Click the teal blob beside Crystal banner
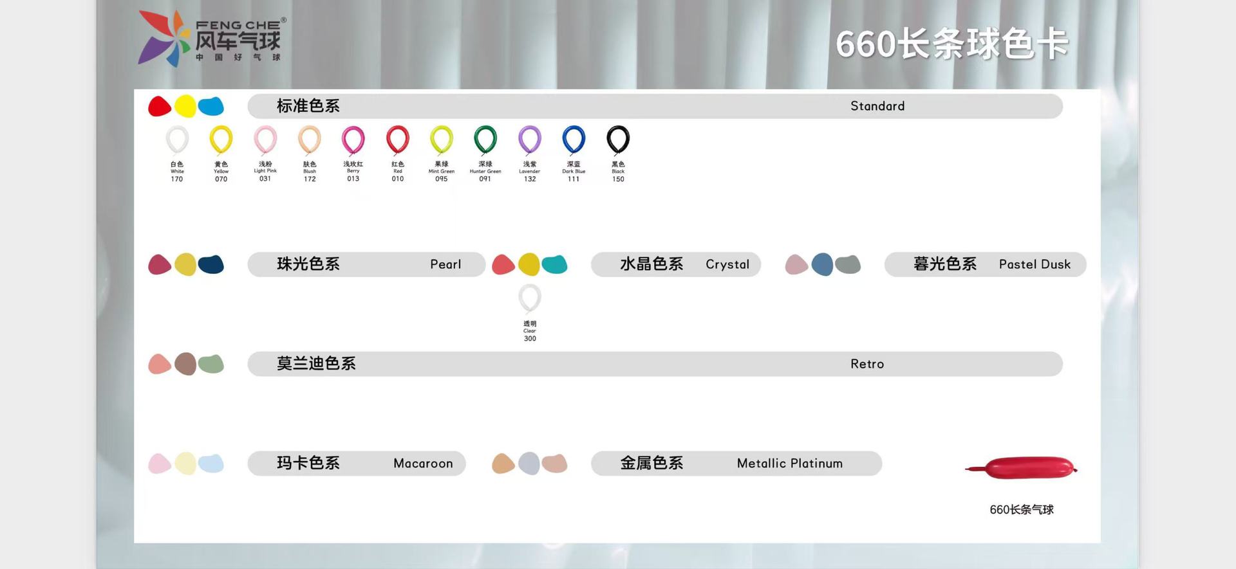Image resolution: width=1236 pixels, height=569 pixels. pyautogui.click(x=554, y=264)
